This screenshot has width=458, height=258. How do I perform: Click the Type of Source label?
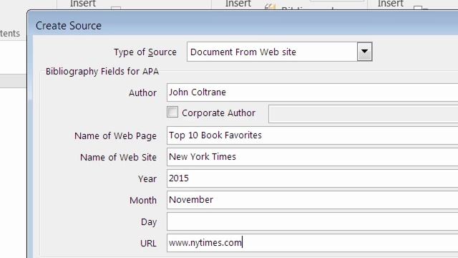click(x=145, y=52)
